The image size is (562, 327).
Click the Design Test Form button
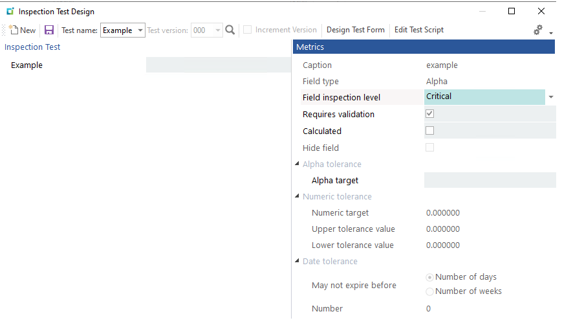355,30
